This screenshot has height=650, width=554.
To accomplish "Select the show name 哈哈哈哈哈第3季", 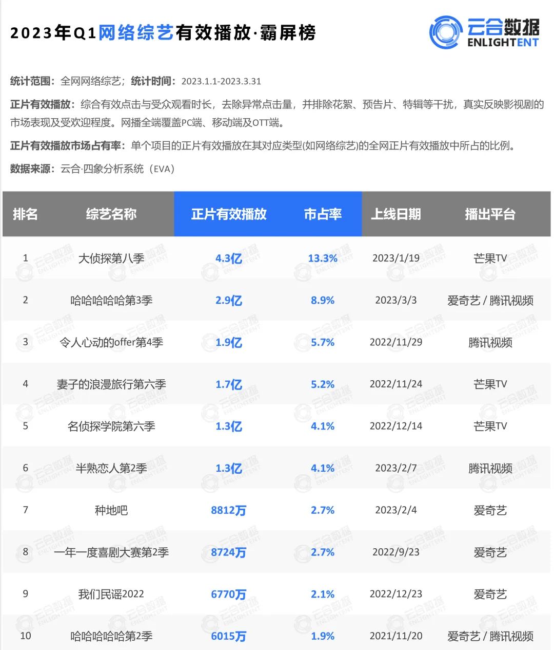I will click(111, 301).
